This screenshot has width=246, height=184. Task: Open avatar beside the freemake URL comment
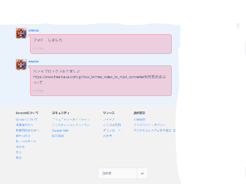point(22,64)
